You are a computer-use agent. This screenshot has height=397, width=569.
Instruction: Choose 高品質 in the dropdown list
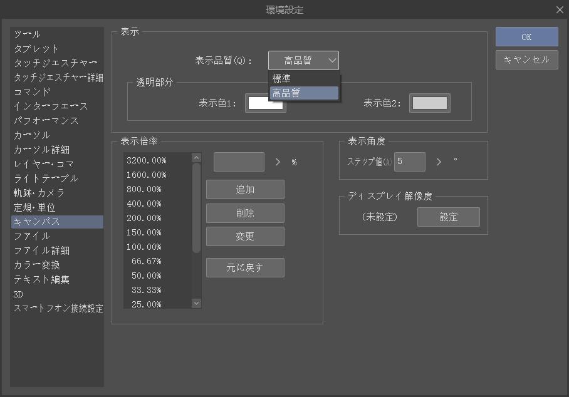(304, 93)
